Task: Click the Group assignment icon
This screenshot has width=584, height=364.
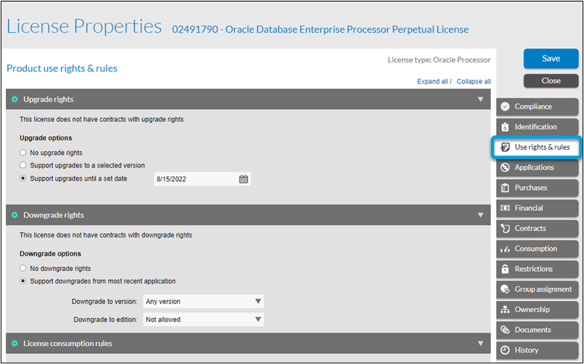Action: tap(505, 289)
